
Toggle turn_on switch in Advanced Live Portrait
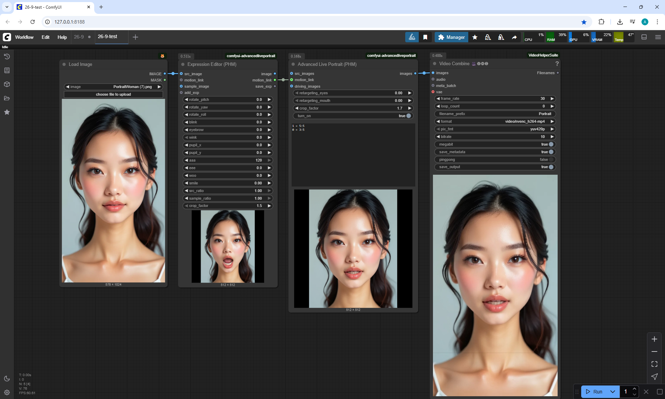[408, 116]
